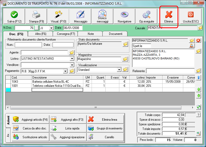Select the Av. vertical tab
Image resolution: width=206 pixels, height=147 pixels.
[x=8, y=135]
